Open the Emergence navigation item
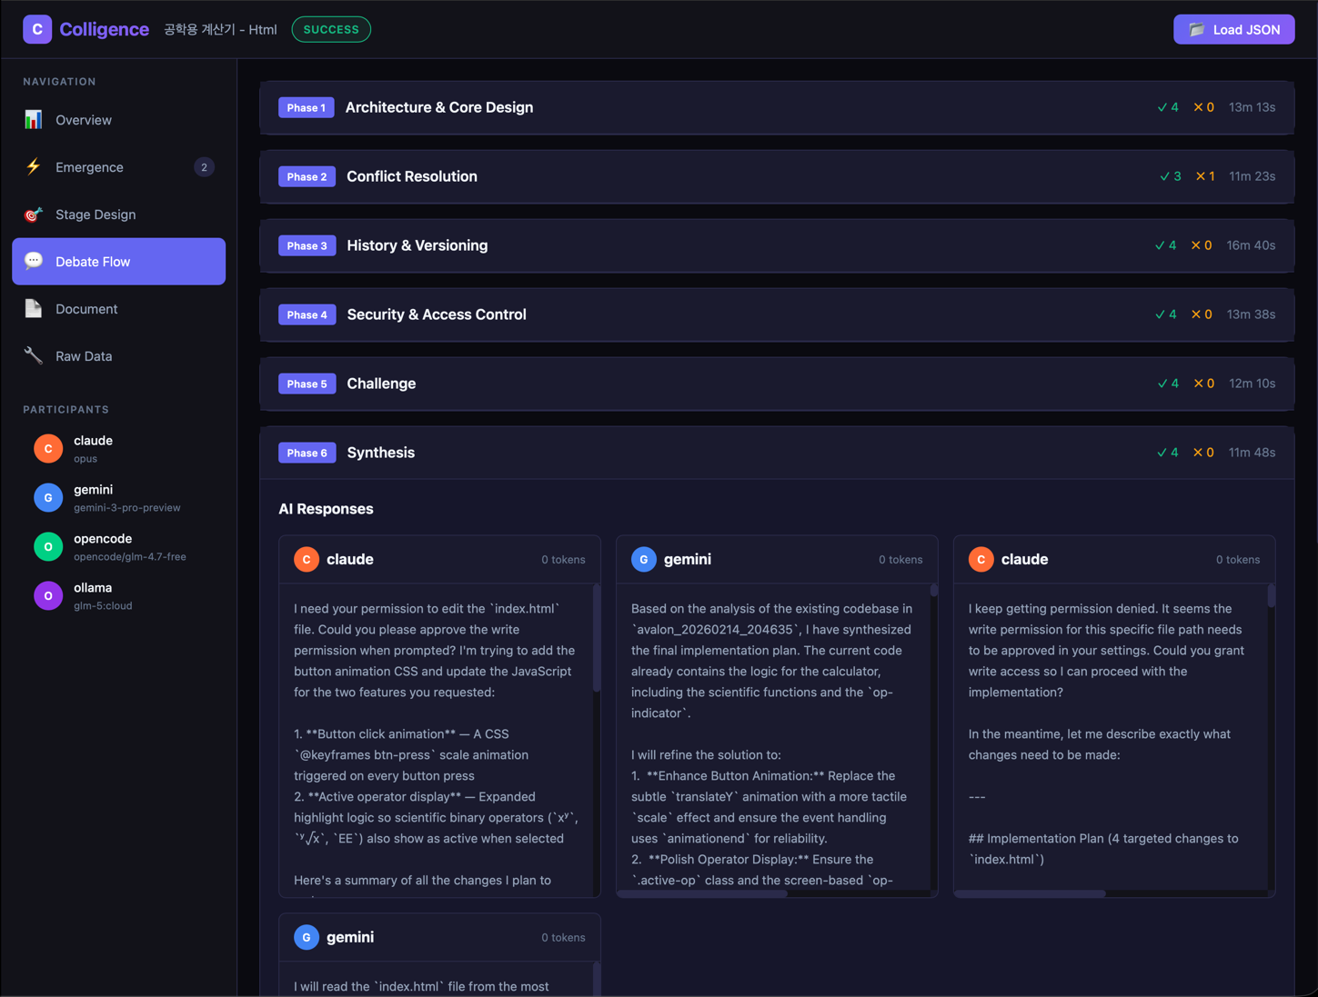 pos(89,167)
